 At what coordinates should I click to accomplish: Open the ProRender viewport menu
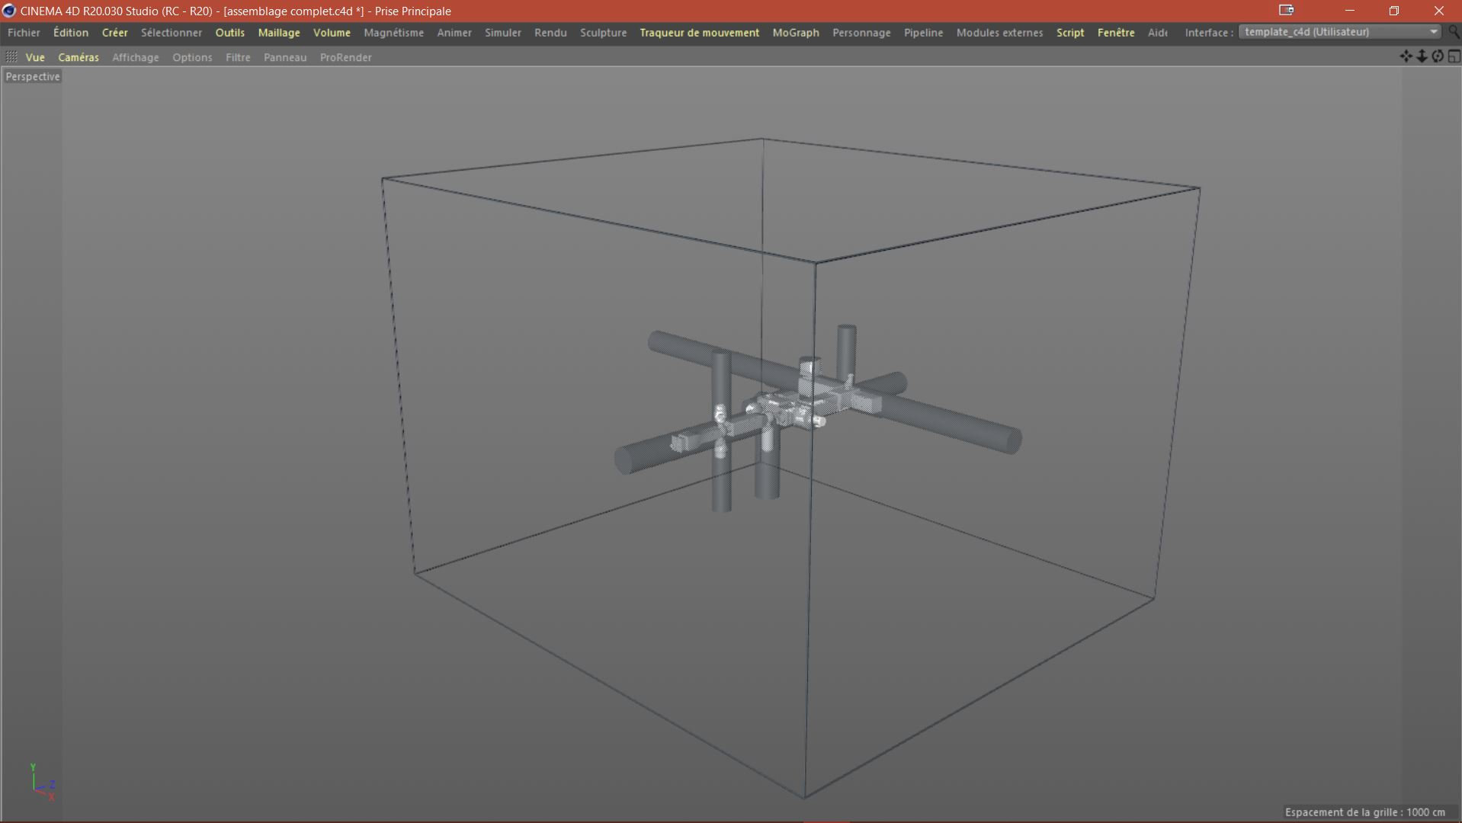pos(345,57)
